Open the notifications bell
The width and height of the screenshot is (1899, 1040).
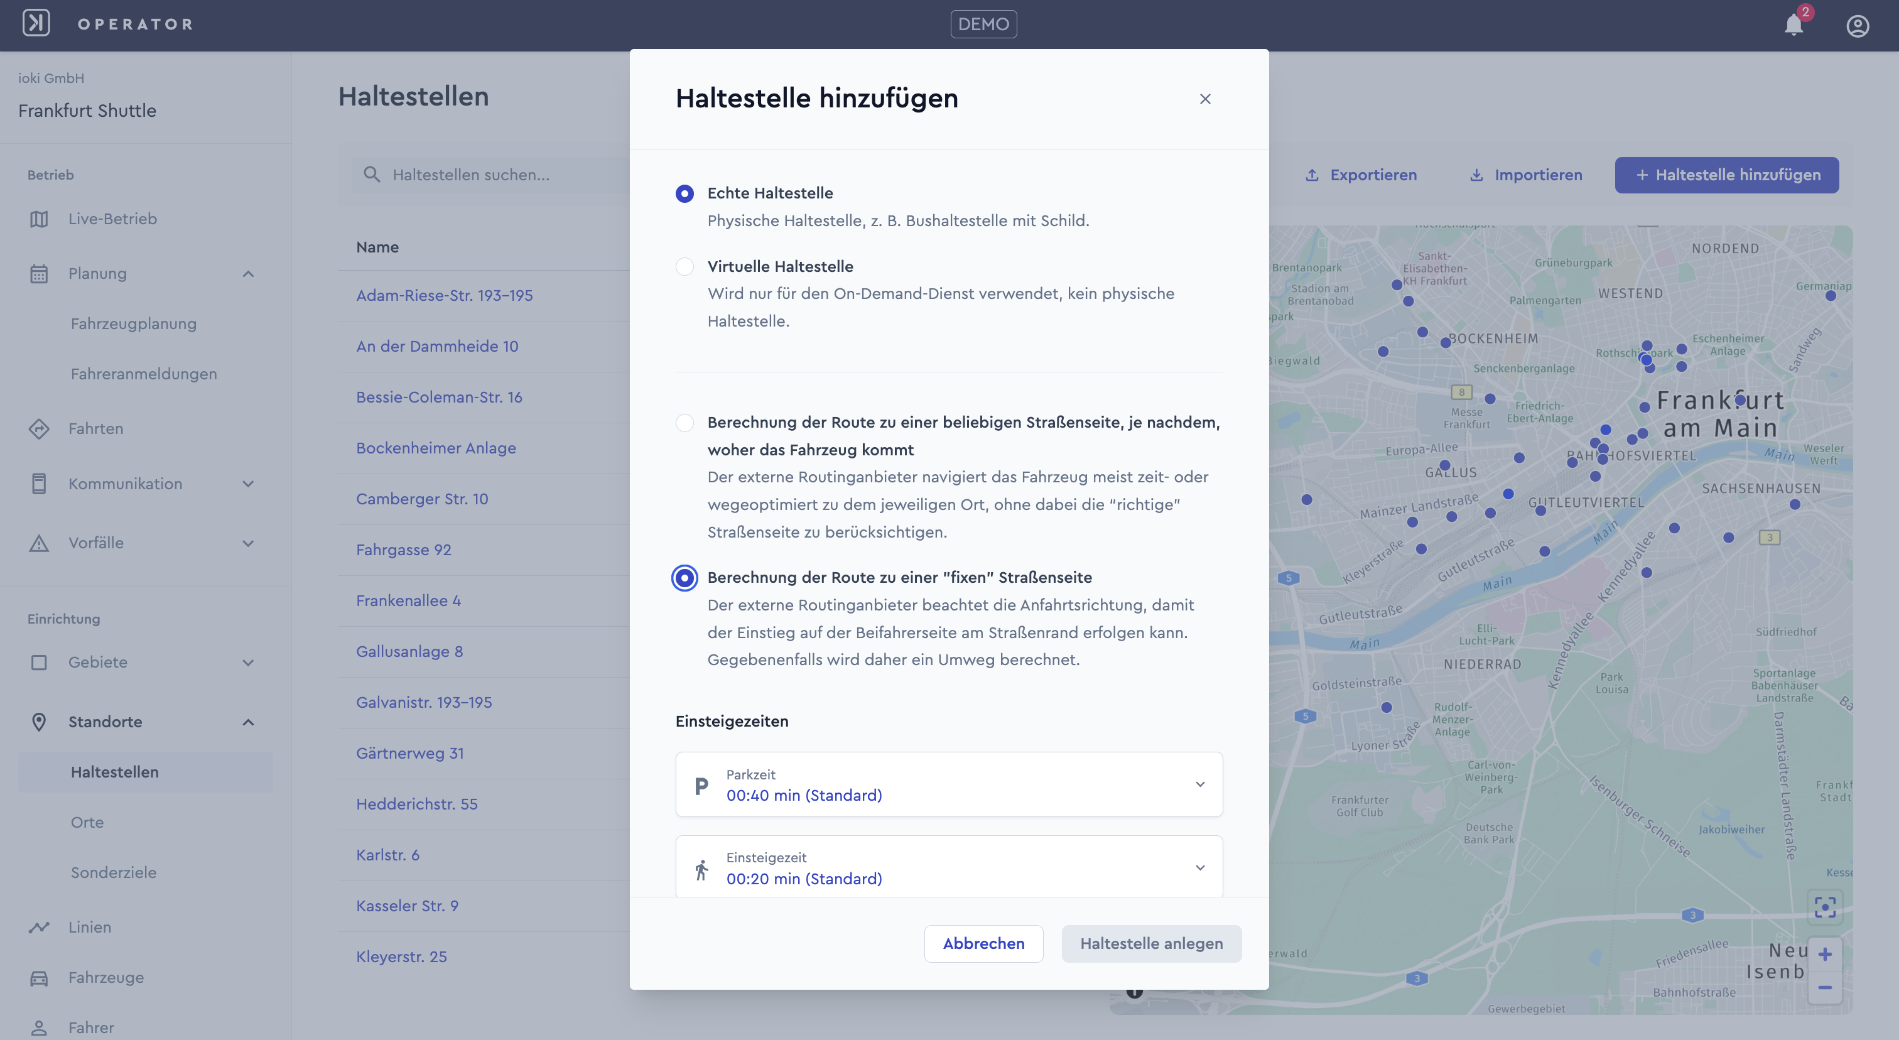pos(1793,25)
